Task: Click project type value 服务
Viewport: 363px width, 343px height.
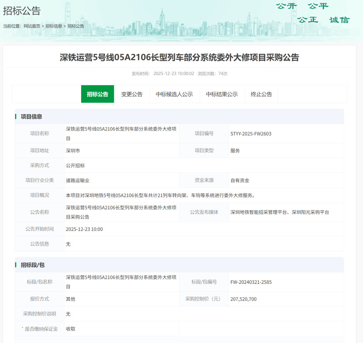Action: 235,151
